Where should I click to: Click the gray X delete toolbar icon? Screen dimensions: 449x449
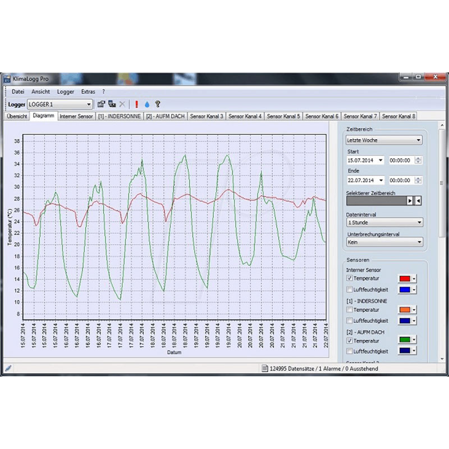(x=122, y=104)
